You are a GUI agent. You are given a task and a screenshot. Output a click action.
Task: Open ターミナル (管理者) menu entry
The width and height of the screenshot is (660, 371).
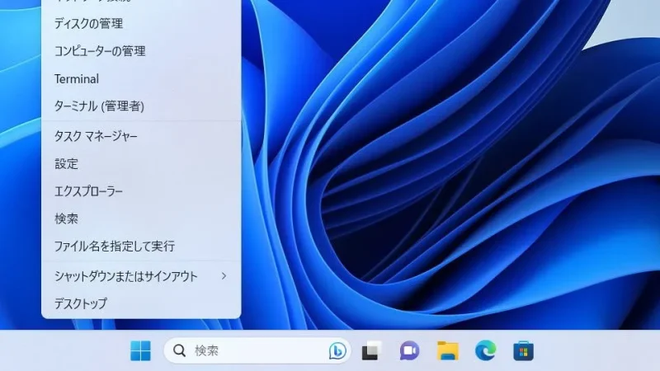141,106
